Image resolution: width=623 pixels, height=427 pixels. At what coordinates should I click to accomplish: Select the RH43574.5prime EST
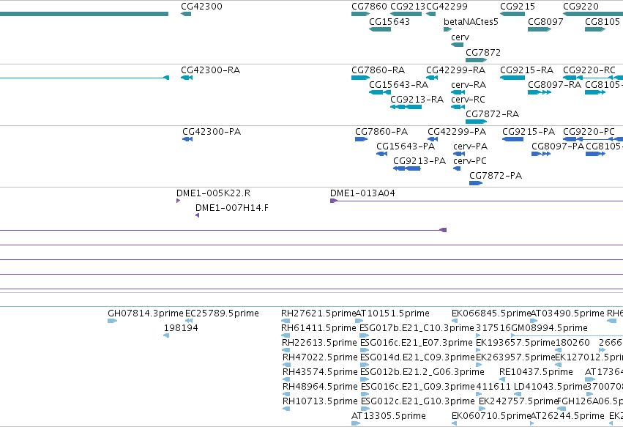[x=286, y=379]
